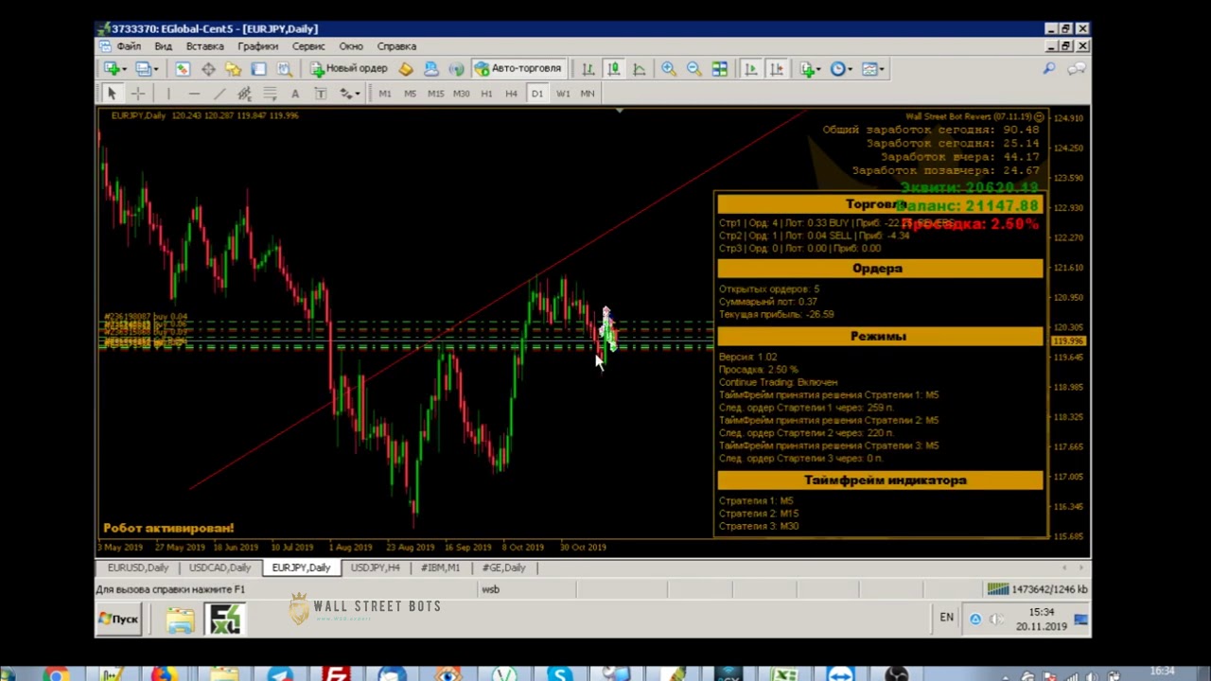Set the timeframe to MN

click(x=588, y=94)
